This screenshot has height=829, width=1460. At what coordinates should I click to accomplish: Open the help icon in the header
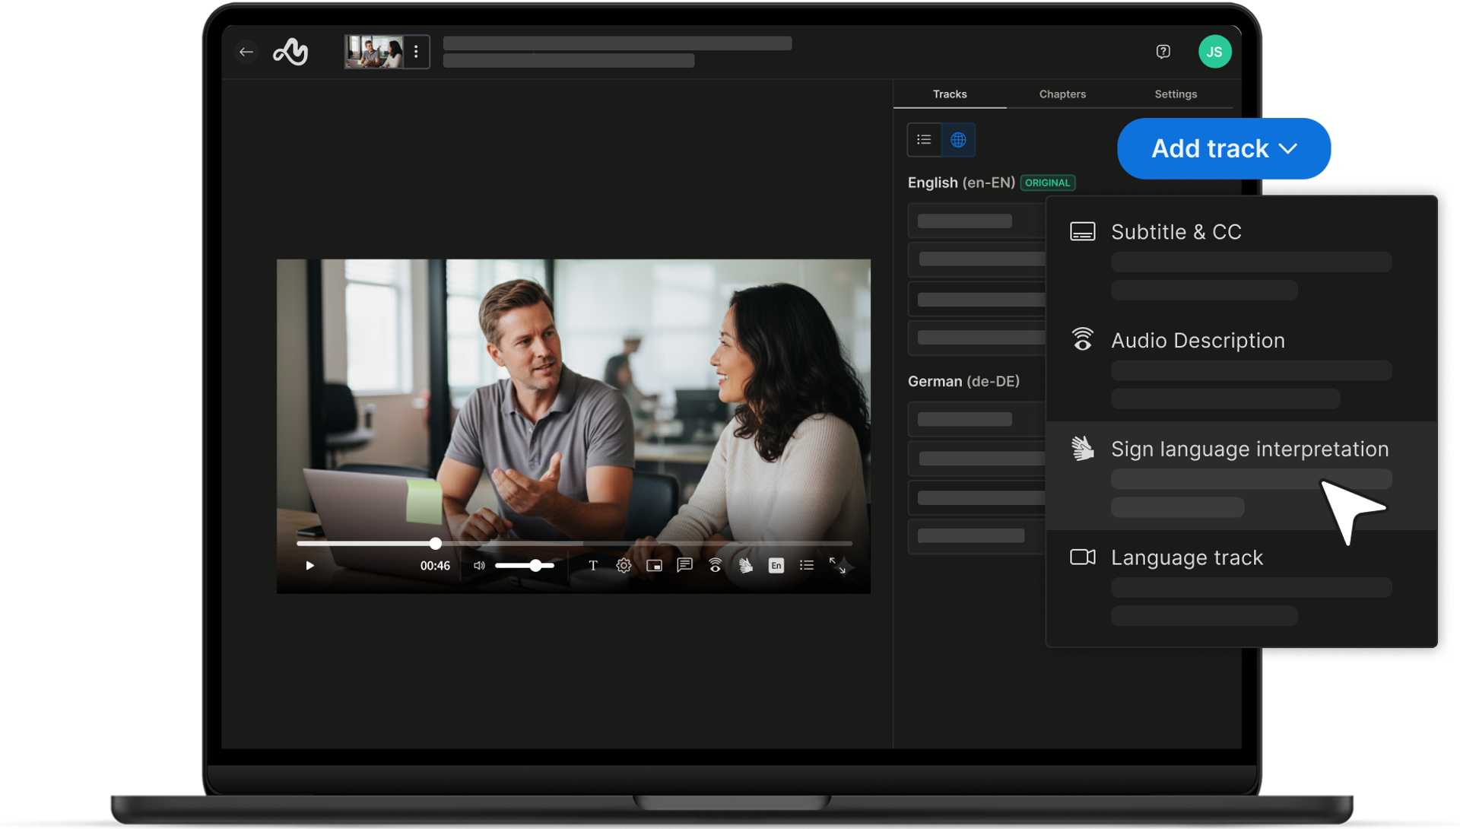point(1163,52)
